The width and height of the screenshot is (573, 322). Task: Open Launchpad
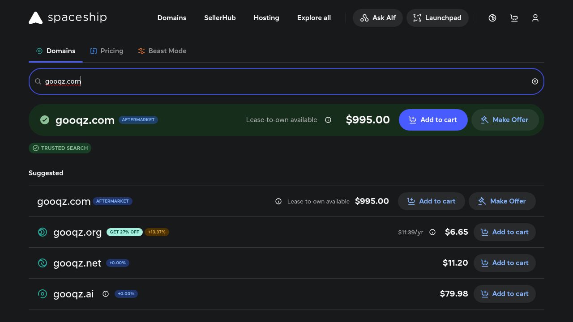437,18
